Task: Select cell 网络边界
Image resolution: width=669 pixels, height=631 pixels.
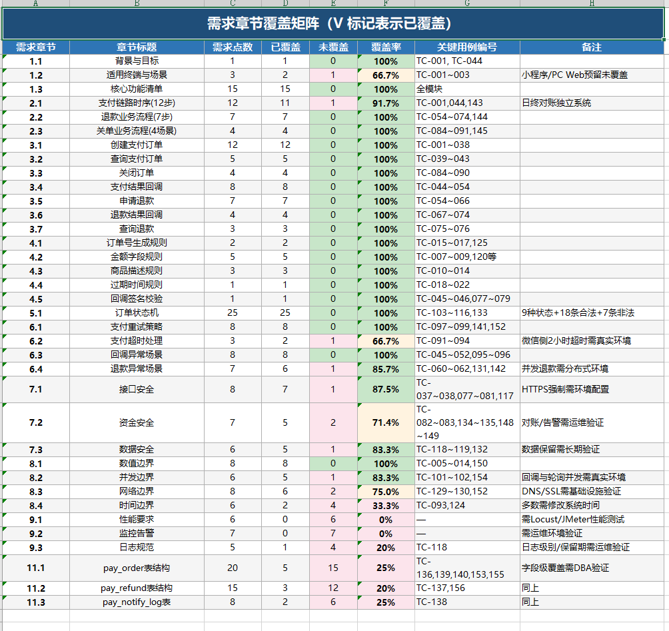Action: (x=137, y=492)
